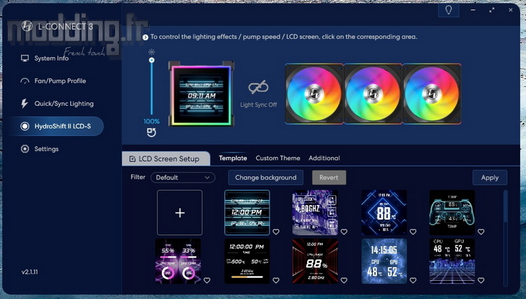This screenshot has height=299, width=526.
Task: Switch to the Additional tab
Action: 323,158
